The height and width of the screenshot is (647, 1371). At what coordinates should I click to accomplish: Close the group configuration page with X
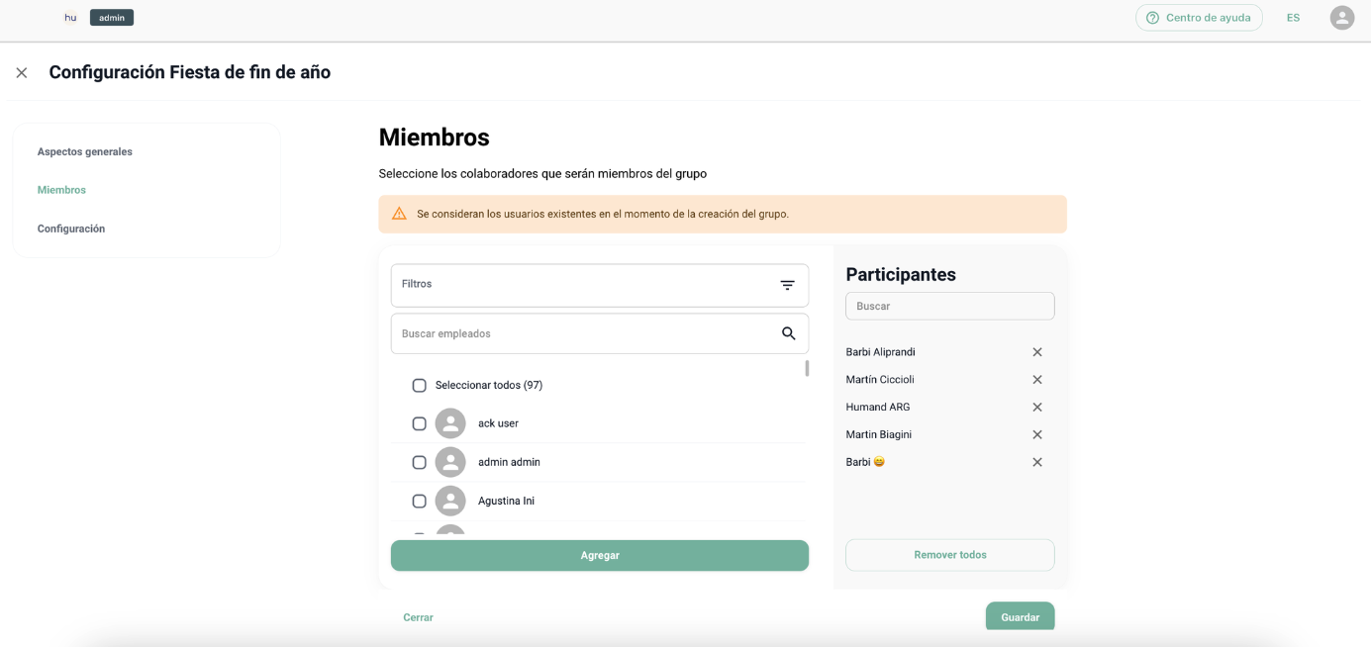[x=22, y=72]
